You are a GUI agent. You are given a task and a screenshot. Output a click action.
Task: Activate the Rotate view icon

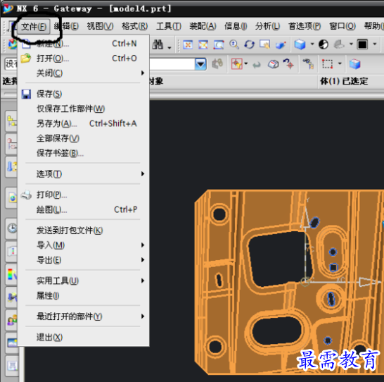[249, 44]
